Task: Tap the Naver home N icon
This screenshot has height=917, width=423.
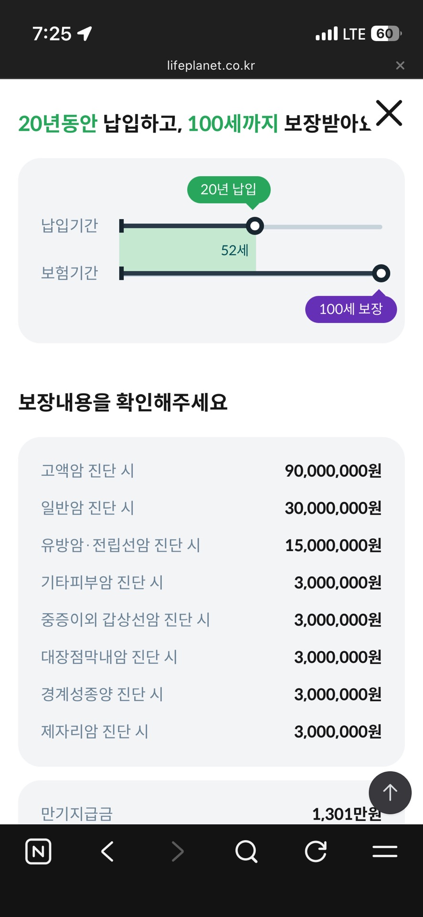Action: click(38, 851)
